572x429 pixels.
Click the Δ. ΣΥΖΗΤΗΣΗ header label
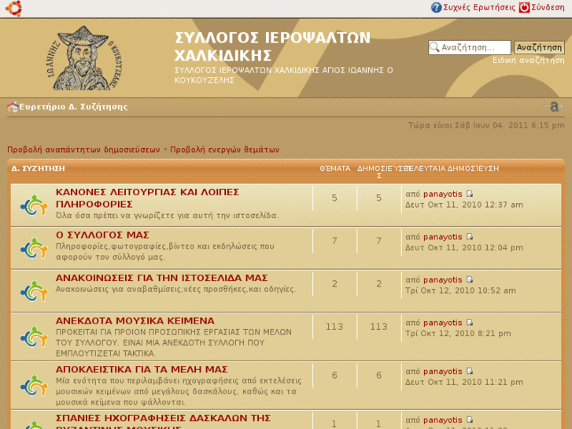click(x=38, y=168)
